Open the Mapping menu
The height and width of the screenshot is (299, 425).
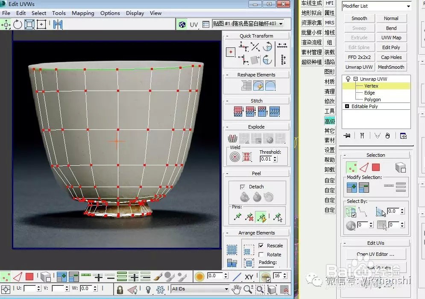click(x=83, y=13)
